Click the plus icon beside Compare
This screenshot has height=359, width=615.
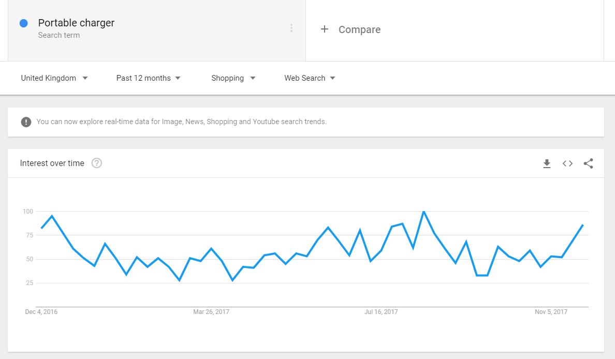[x=325, y=29]
